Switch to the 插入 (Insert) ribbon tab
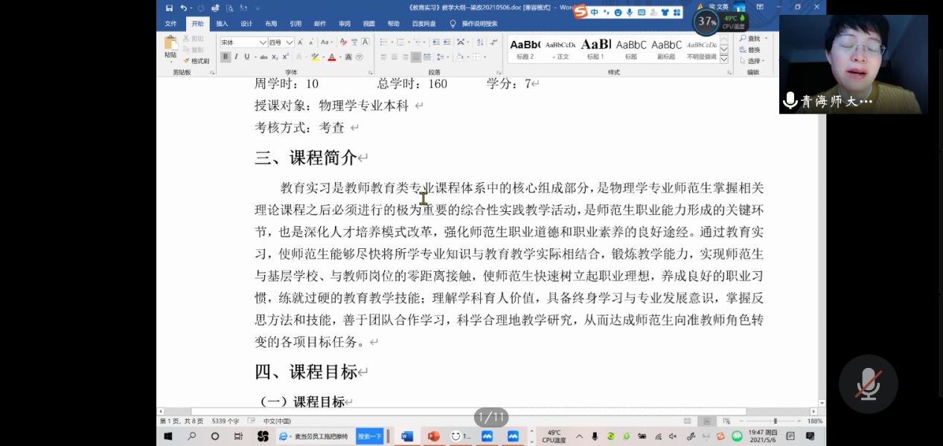The image size is (943, 446). (222, 24)
